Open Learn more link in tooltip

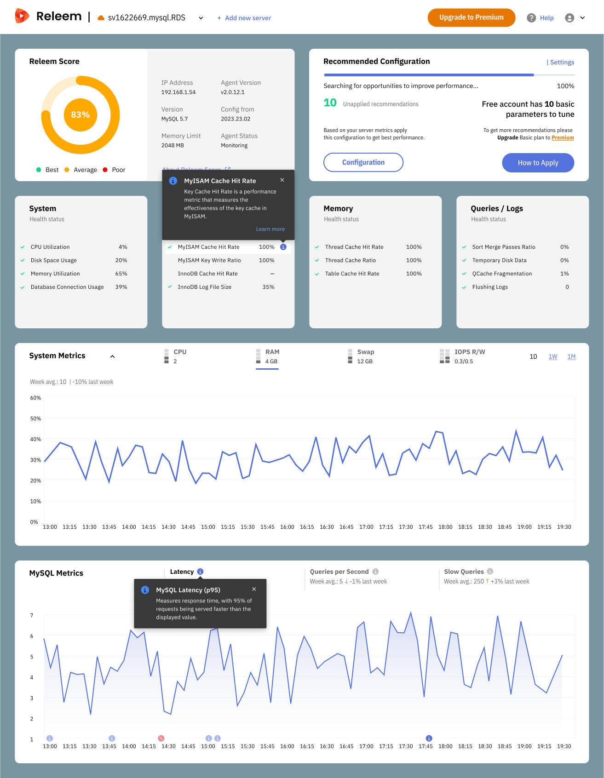[x=270, y=229]
